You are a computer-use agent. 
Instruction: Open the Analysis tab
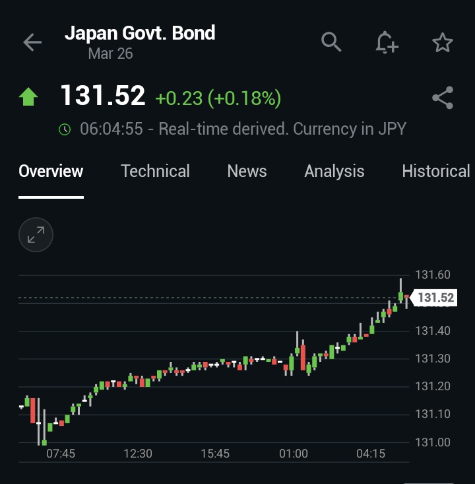334,171
